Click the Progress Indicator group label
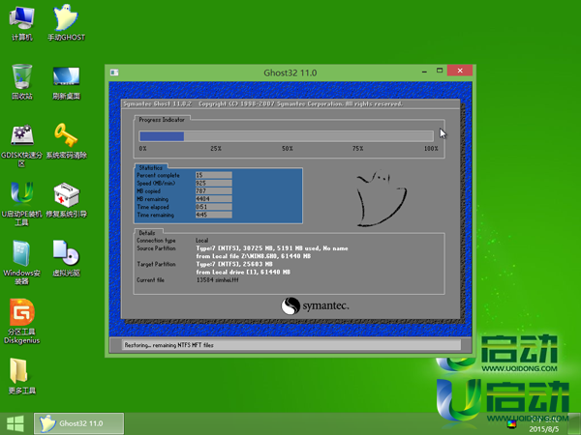Screen dimensions: 581x435 coord(162,120)
